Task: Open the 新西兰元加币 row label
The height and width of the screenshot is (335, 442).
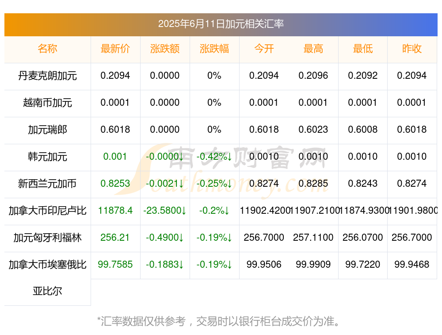Action: pyautogui.click(x=47, y=184)
